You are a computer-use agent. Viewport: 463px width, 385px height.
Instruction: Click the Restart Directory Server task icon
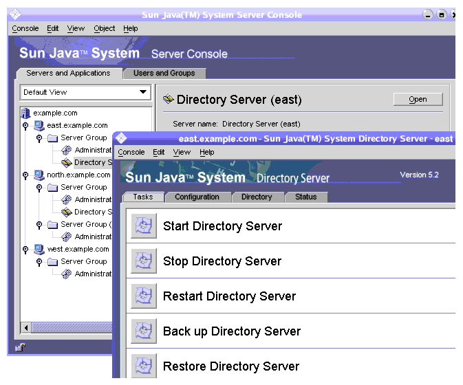144,296
